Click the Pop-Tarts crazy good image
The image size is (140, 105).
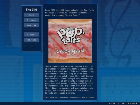click(70, 41)
